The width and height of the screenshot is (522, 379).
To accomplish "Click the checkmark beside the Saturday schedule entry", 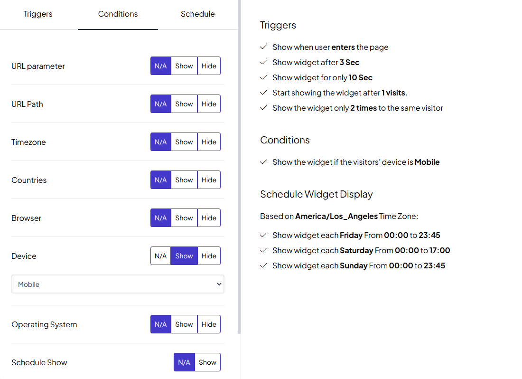I will click(263, 250).
